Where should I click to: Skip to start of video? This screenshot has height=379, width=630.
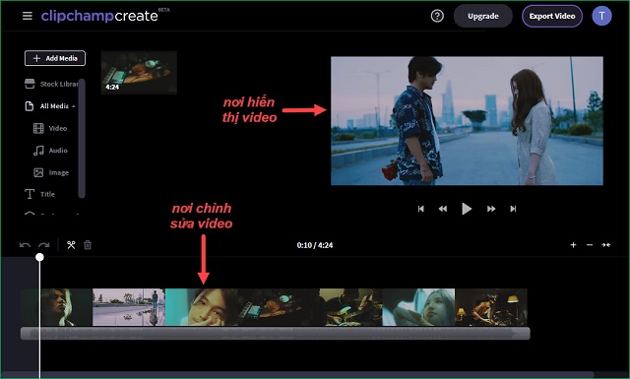(x=420, y=209)
